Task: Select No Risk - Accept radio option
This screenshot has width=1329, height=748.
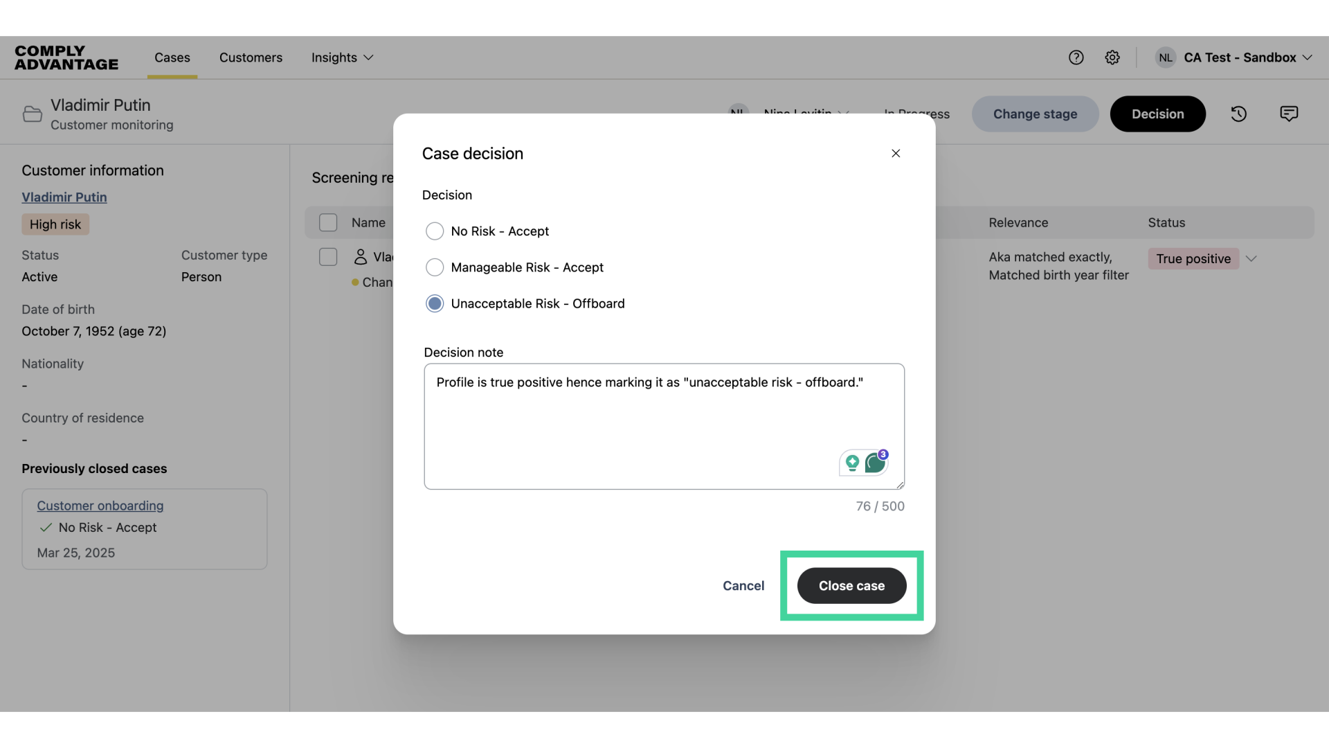Action: [x=435, y=231]
